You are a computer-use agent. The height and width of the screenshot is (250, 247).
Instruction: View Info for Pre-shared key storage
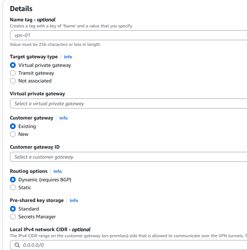tap(74, 201)
